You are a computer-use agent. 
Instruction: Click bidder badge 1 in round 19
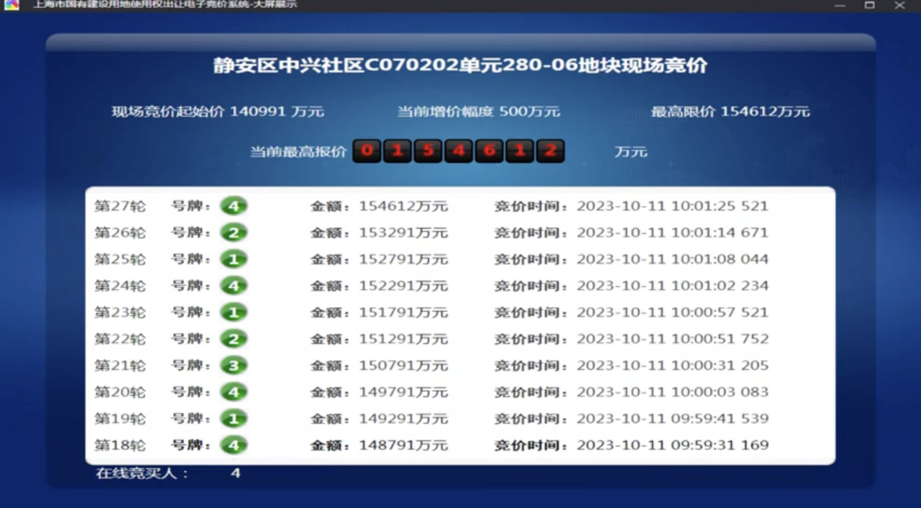tap(234, 419)
